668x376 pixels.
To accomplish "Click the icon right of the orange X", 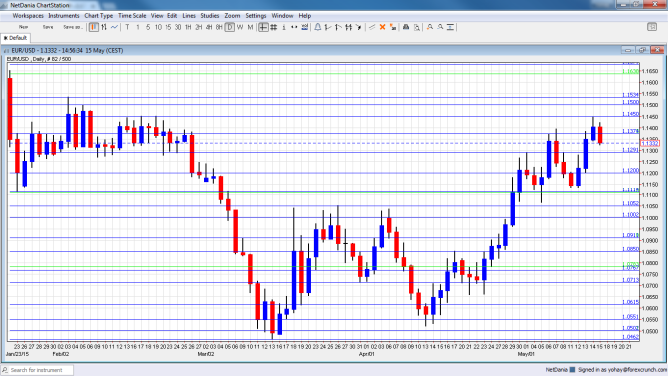I will (x=393, y=27).
